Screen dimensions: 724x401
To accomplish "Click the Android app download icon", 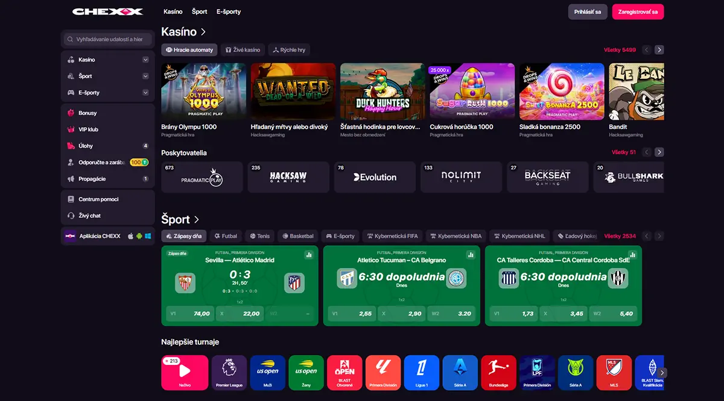I will (139, 236).
